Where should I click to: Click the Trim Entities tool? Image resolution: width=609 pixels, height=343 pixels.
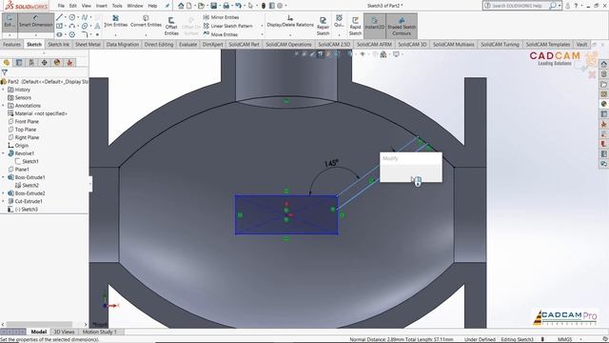pyautogui.click(x=116, y=21)
